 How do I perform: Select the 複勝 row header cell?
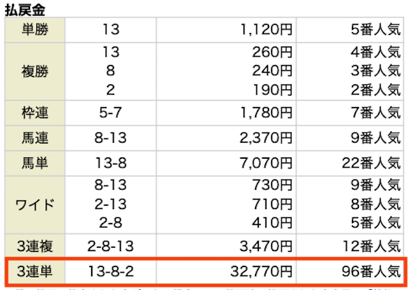pyautogui.click(x=35, y=71)
